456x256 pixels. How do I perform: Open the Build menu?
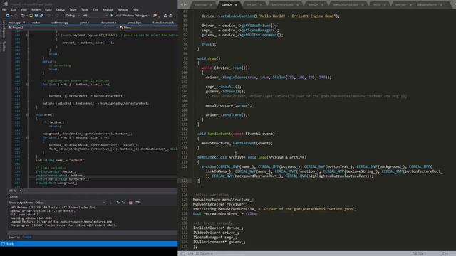pyautogui.click(x=48, y=9)
